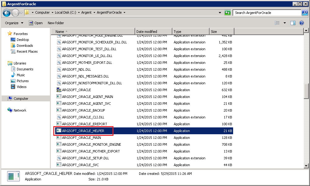The image size is (310, 186).
Task: Click the ARGSOFT_ORACLE_AGENT_SVC application icon
Action: click(x=59, y=103)
